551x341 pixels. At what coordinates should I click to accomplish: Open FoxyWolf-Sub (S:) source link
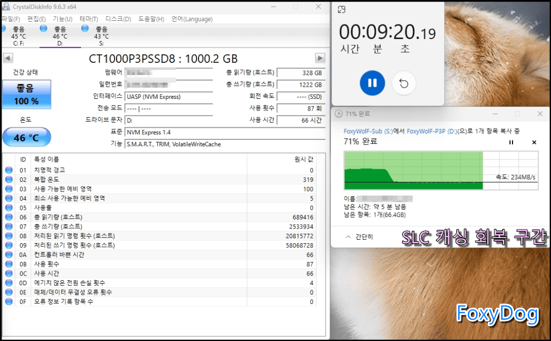[x=368, y=131]
